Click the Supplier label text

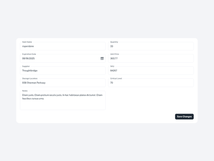click(x=26, y=66)
